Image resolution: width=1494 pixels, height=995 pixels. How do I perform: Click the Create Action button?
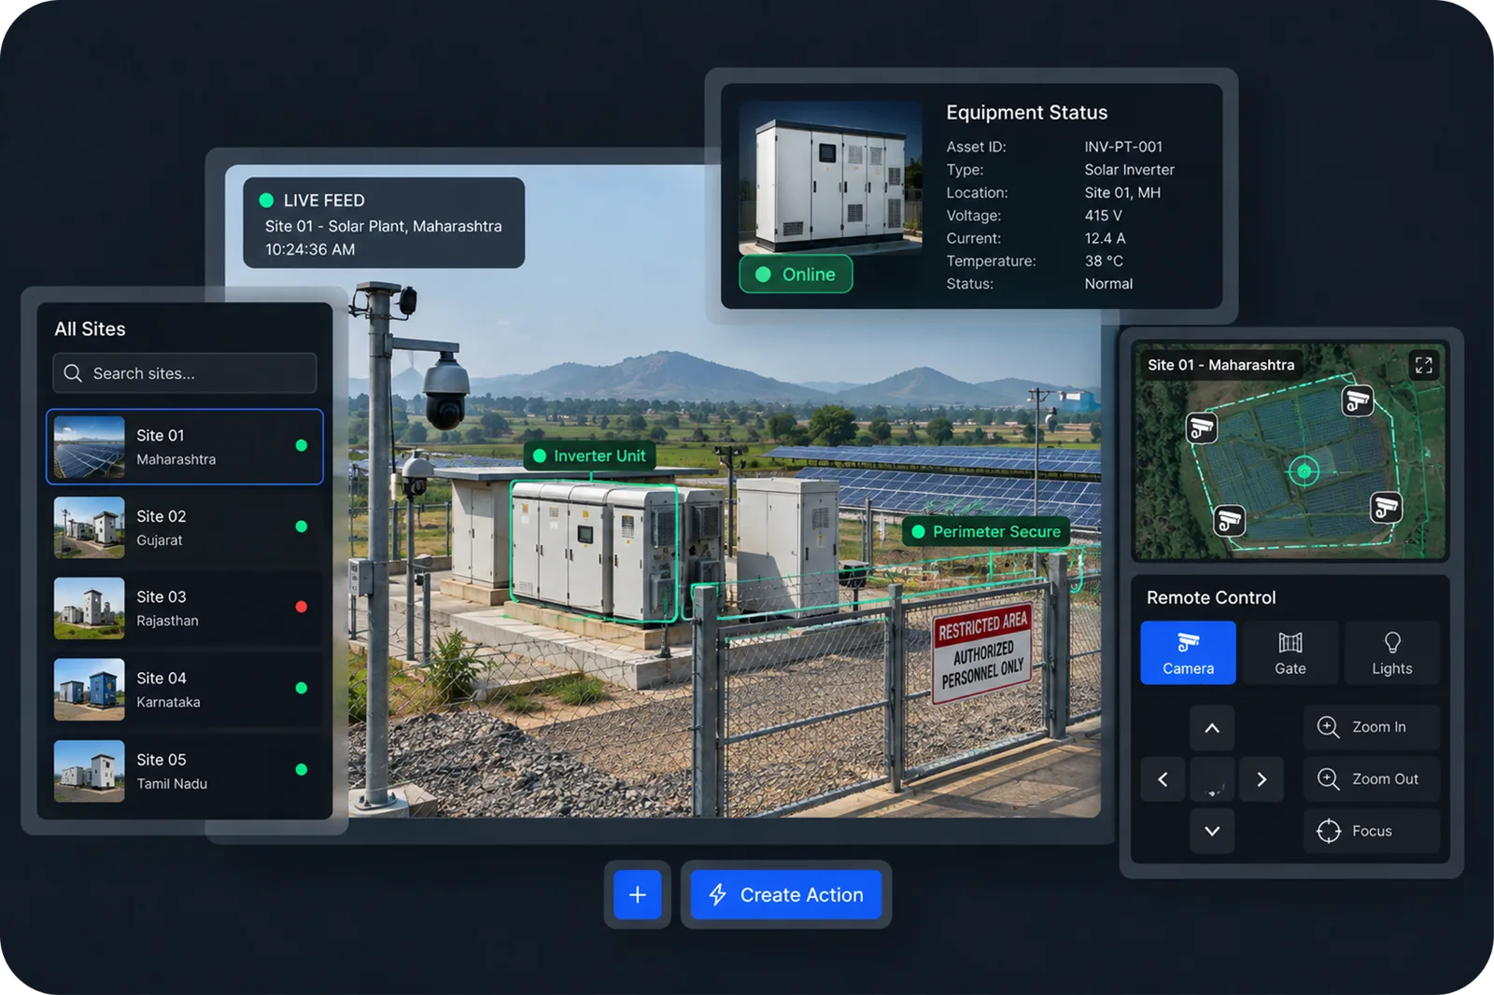coord(786,894)
